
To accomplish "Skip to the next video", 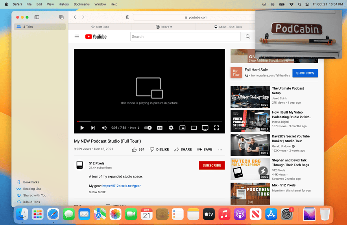I will (x=93, y=128).
